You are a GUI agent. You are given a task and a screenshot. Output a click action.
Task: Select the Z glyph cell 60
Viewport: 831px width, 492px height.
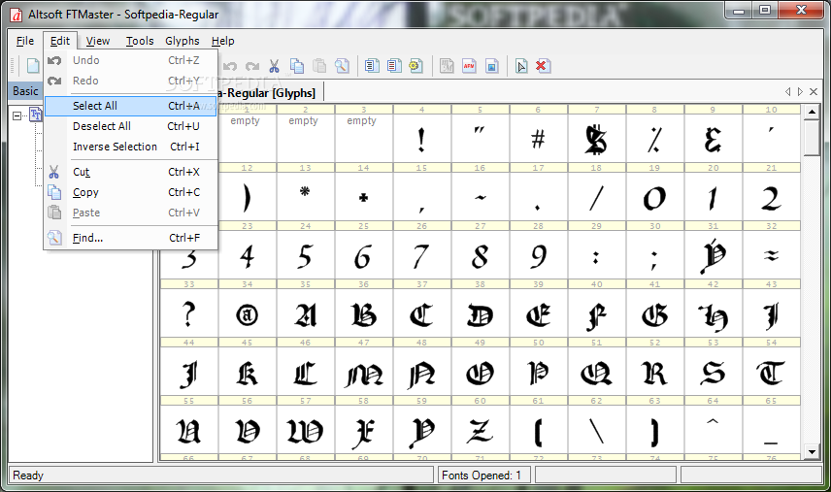point(481,430)
